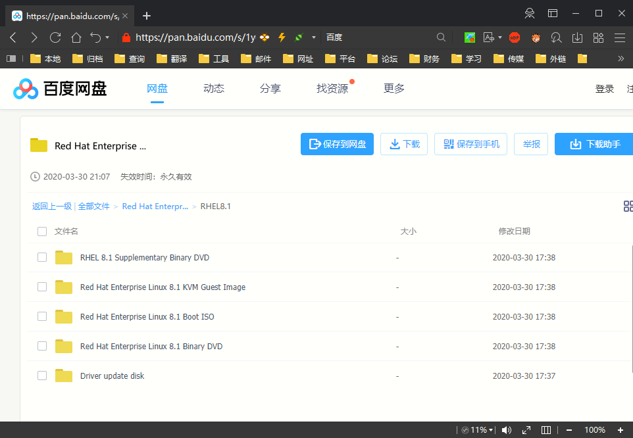
Task: Mute sound with the speaker icon
Action: [506, 430]
